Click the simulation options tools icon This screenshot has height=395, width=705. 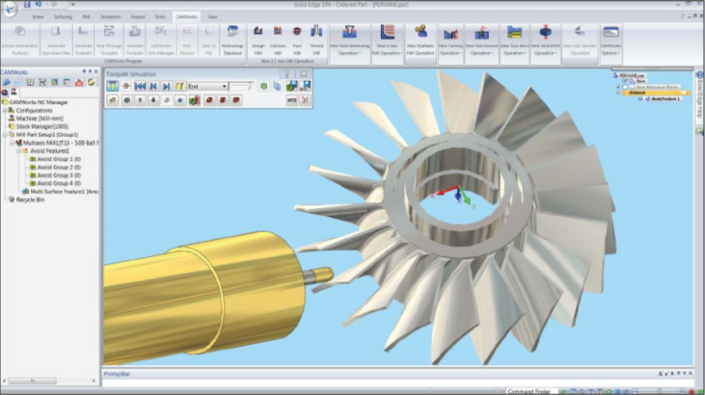(306, 100)
